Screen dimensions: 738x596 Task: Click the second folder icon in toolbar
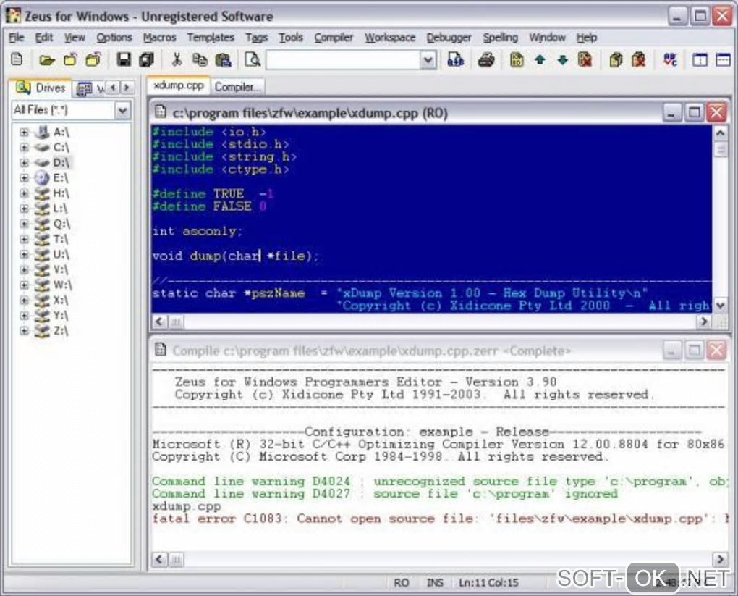coord(70,60)
